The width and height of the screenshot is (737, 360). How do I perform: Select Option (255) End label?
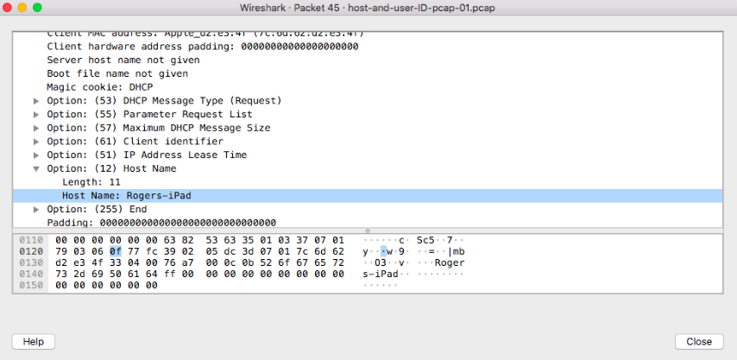click(97, 209)
